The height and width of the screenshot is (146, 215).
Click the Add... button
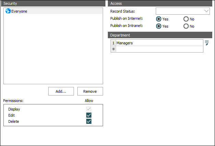61,91
